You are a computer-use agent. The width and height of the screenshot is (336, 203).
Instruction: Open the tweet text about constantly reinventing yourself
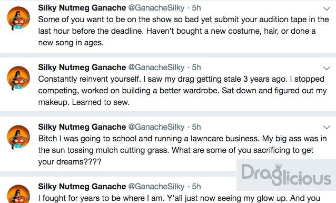[182, 91]
